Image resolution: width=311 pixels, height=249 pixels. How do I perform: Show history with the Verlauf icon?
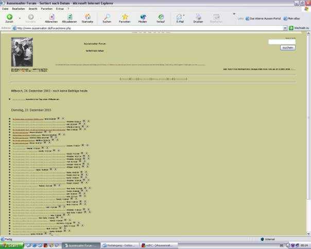tap(161, 17)
